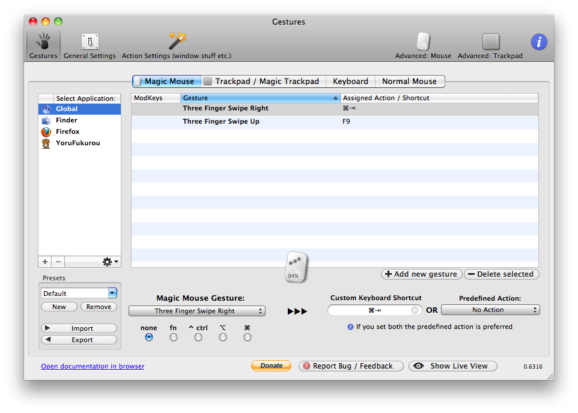578x413 pixels.
Task: Click the blue info icon
Action: pos(539,41)
